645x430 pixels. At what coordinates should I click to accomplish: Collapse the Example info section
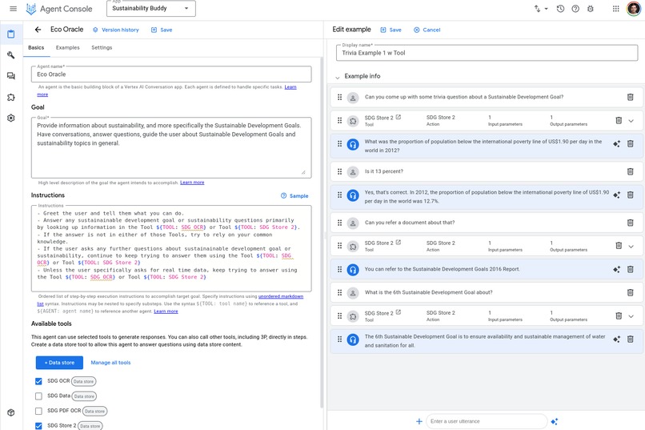coord(338,77)
